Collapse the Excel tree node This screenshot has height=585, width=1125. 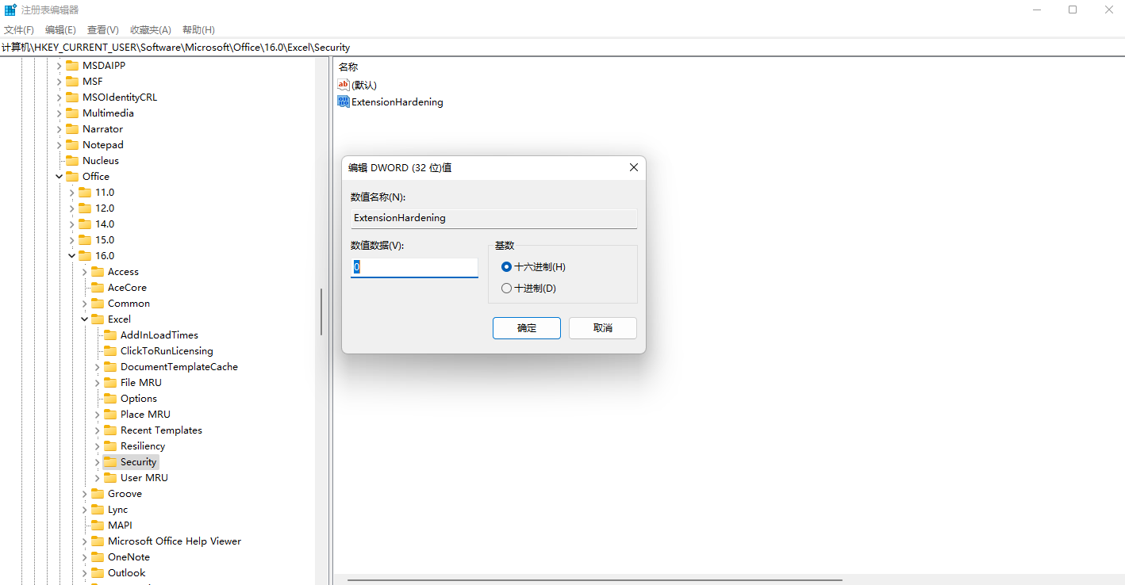pos(84,319)
